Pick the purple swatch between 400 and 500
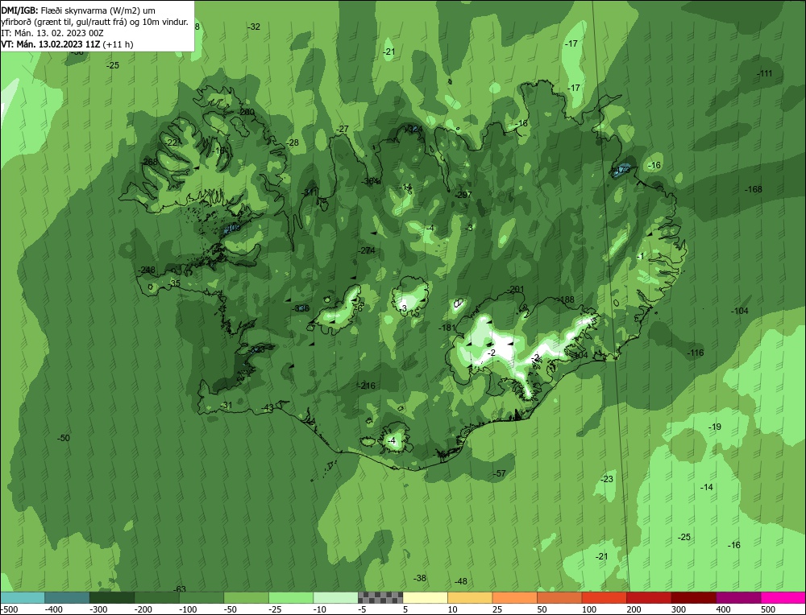Image resolution: width=806 pixels, height=615 pixels. tap(738, 597)
